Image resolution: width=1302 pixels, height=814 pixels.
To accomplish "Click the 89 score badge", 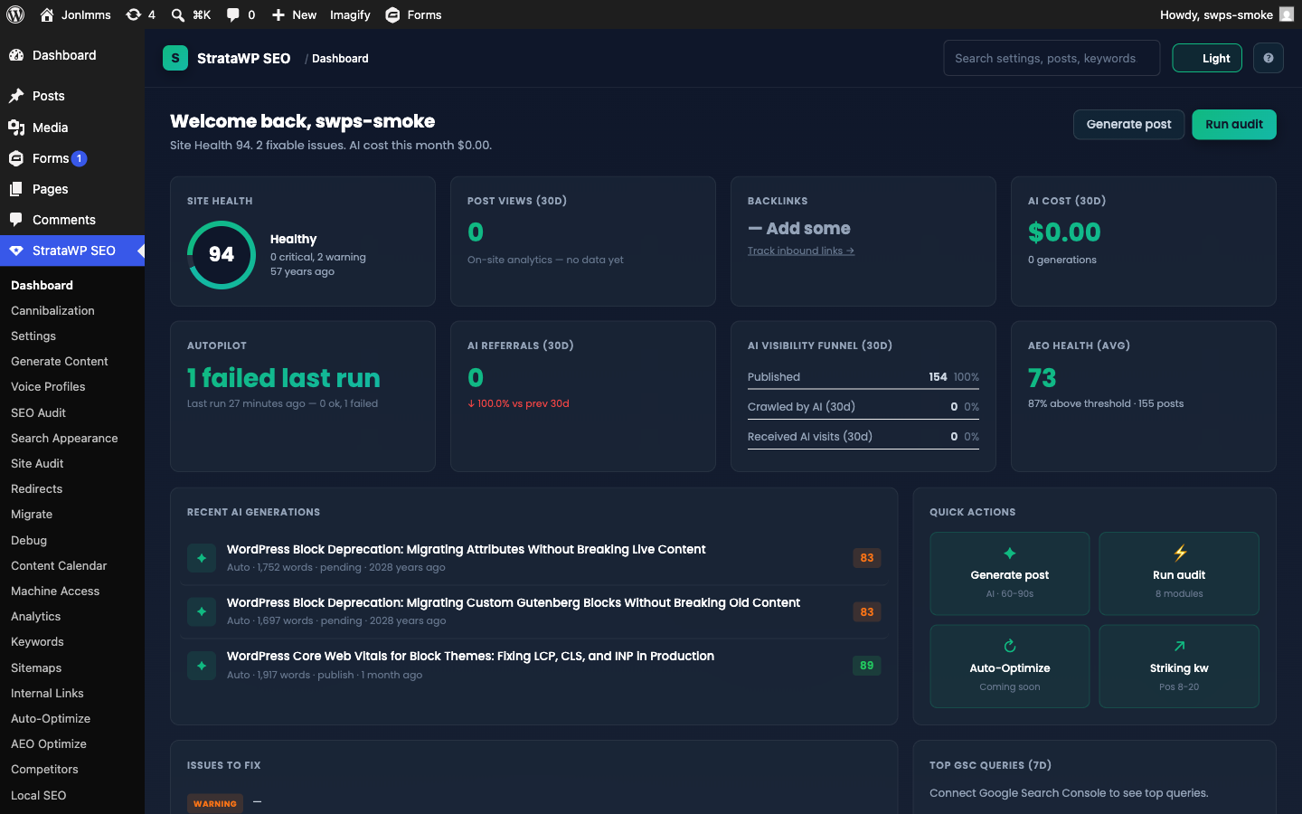I will (x=867, y=666).
